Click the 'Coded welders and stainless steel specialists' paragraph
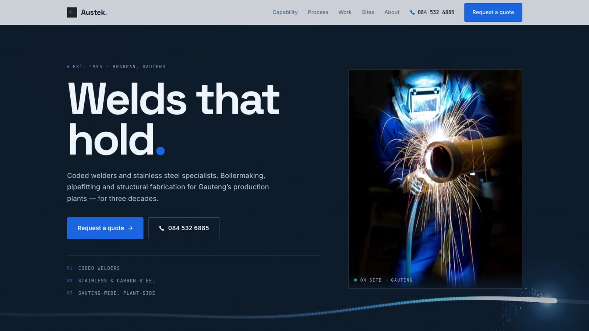Image resolution: width=589 pixels, height=331 pixels. click(168, 187)
